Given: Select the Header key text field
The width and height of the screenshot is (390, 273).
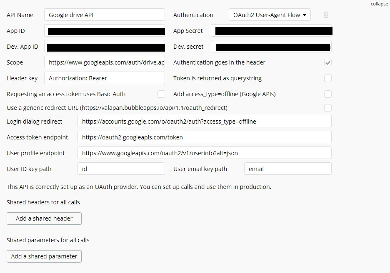Looking at the screenshot, I should (x=105, y=78).
